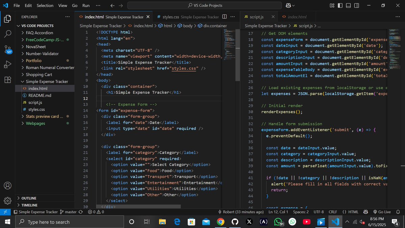Screen dimensions: 405x228
Task: Click the Customize Layout icon
Action: click(x=332, y=5)
